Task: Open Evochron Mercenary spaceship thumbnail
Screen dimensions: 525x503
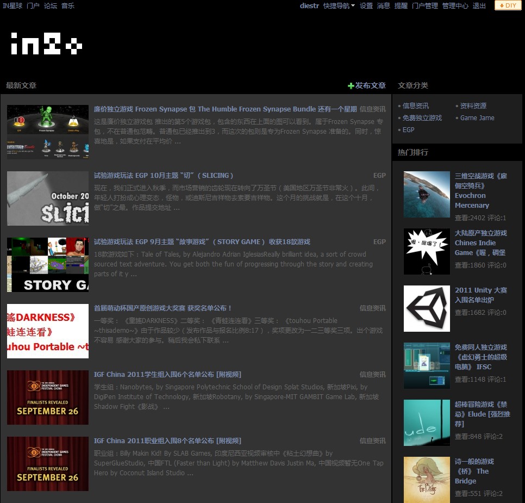Action: click(x=427, y=194)
